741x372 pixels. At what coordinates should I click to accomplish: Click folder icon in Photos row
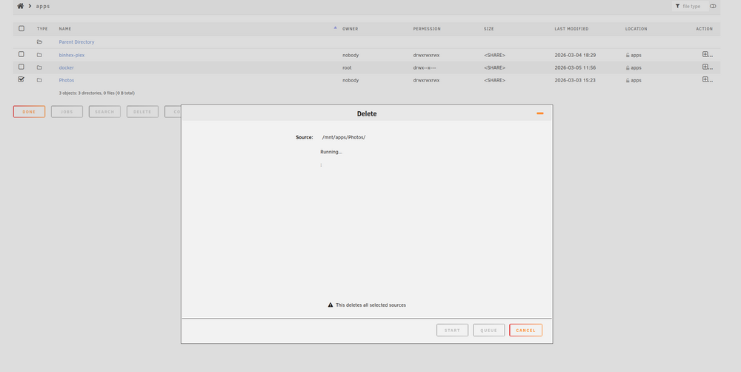(x=40, y=80)
